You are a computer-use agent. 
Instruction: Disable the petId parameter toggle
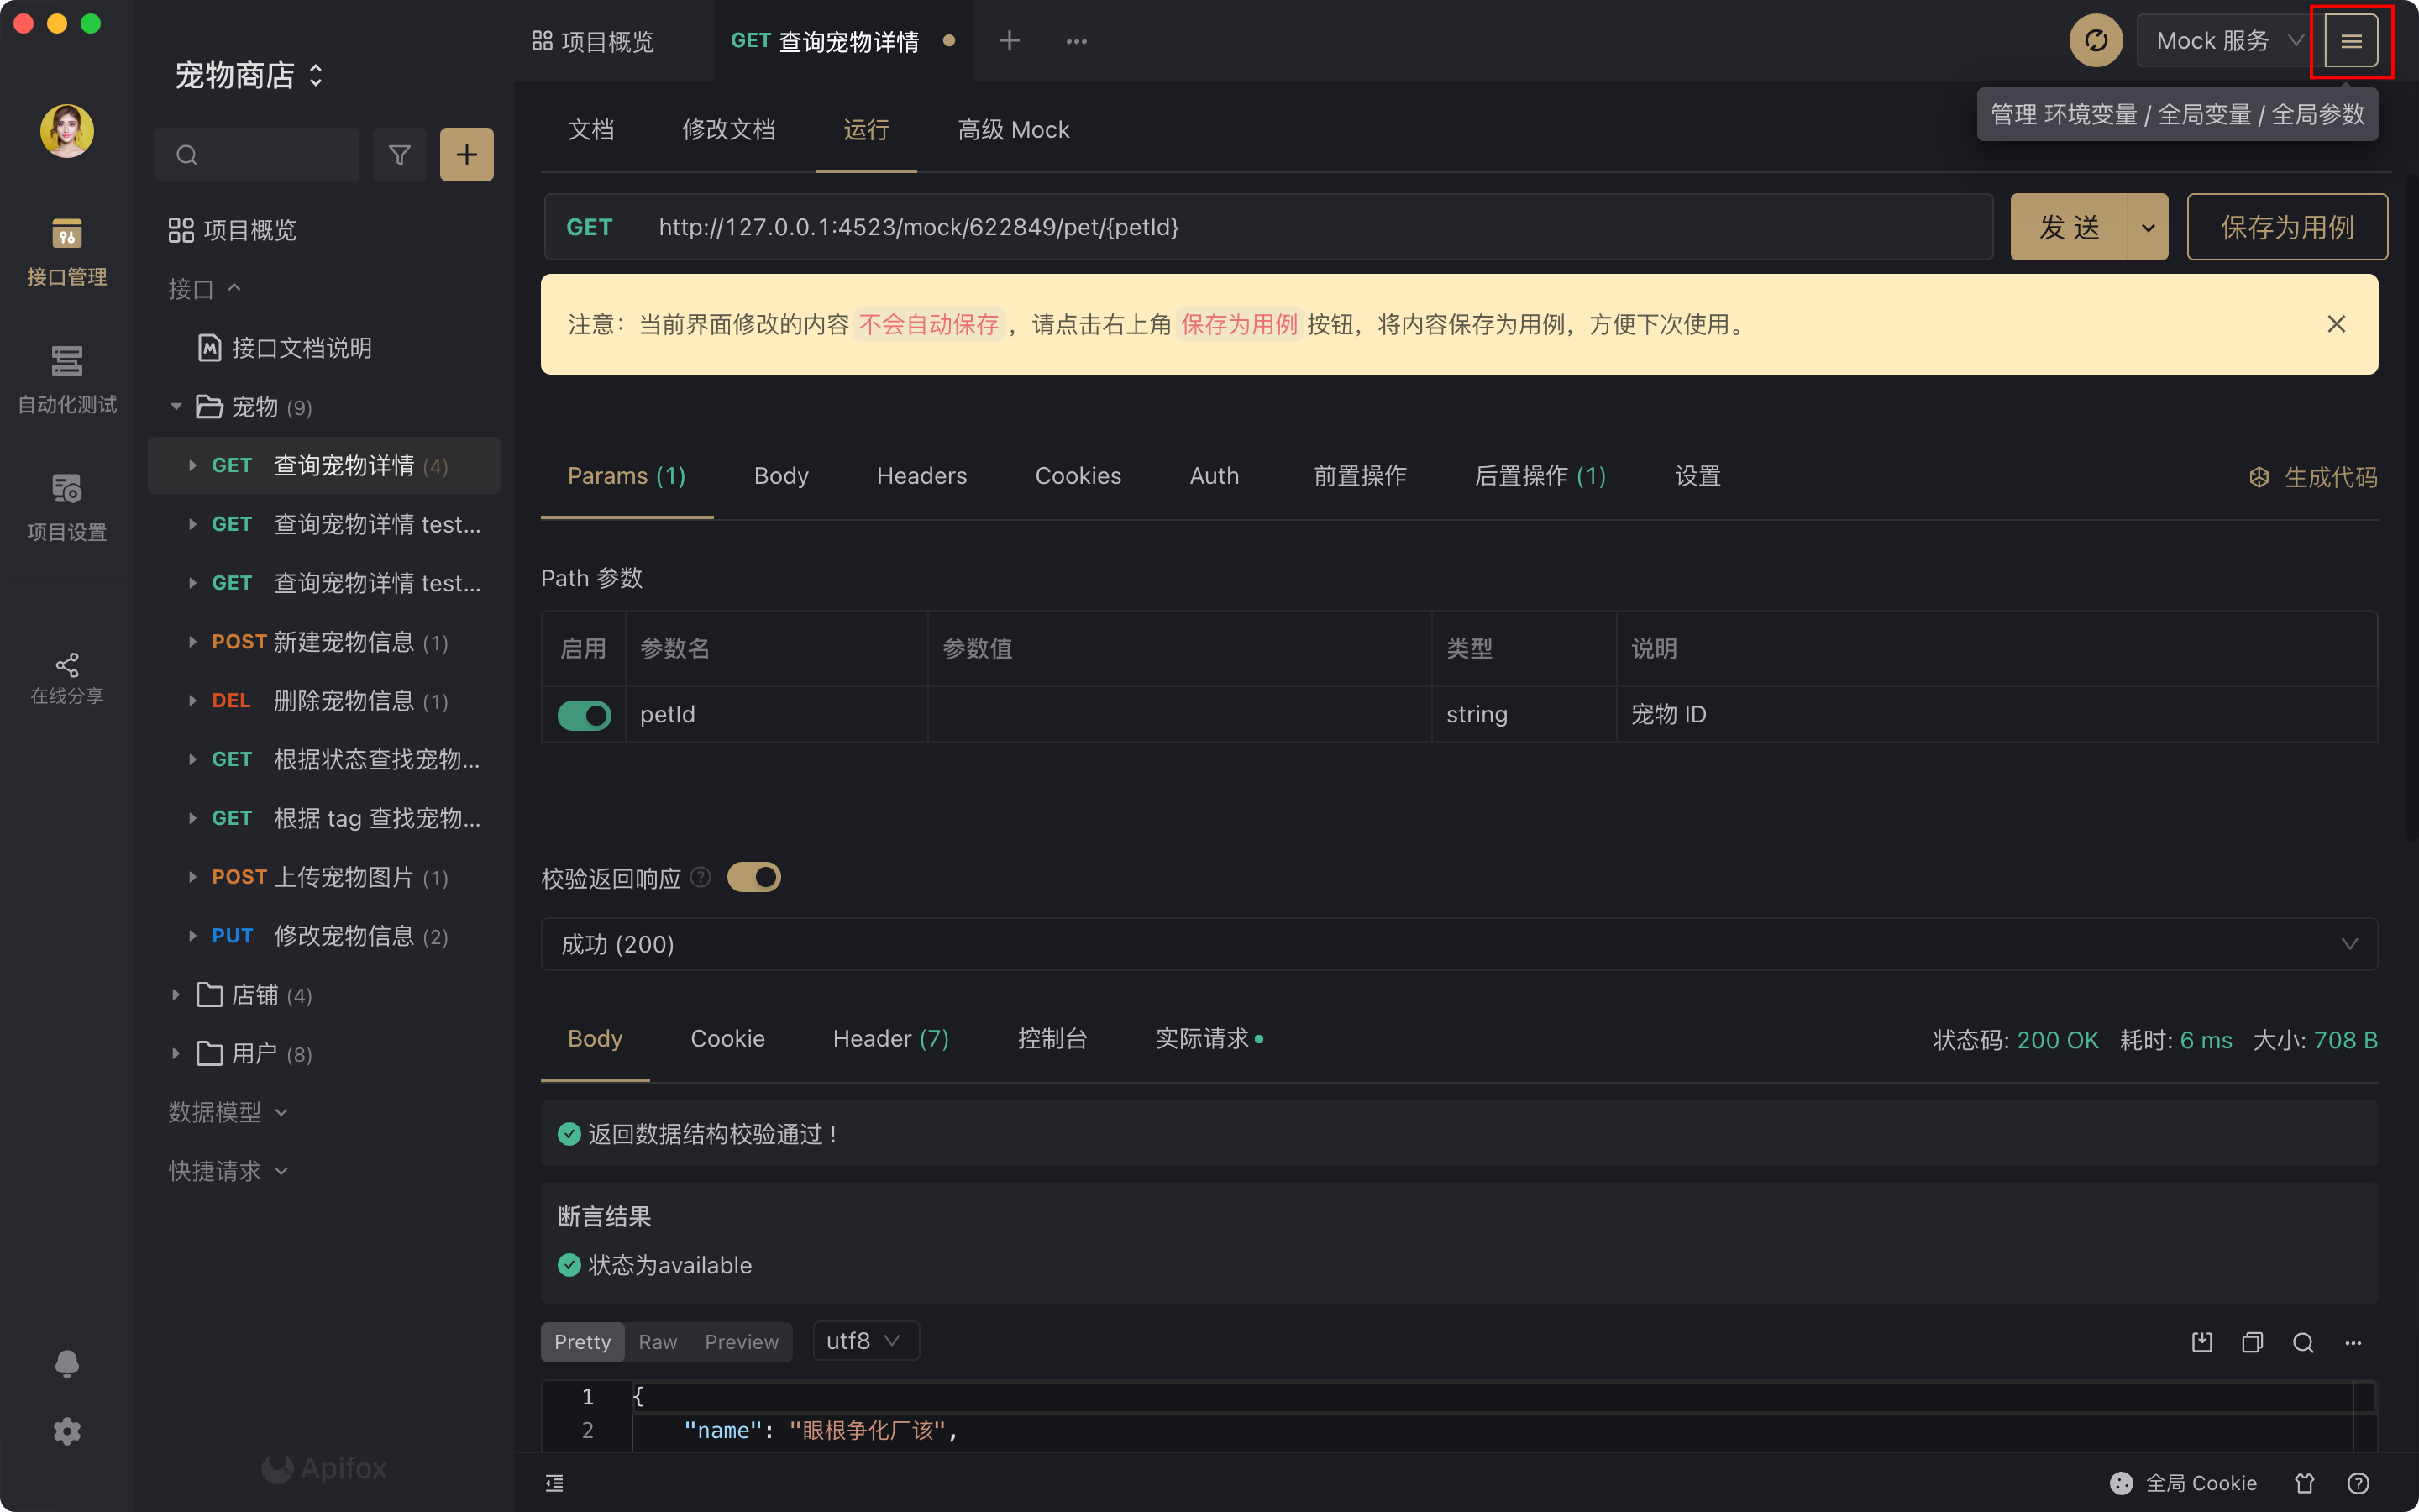tap(584, 715)
